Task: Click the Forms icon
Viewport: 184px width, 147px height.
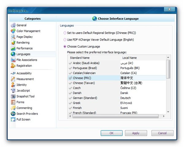Action: pyautogui.click(x=13, y=102)
